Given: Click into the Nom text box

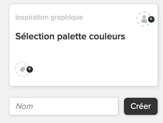Looking at the screenshot, I should click(64, 106).
